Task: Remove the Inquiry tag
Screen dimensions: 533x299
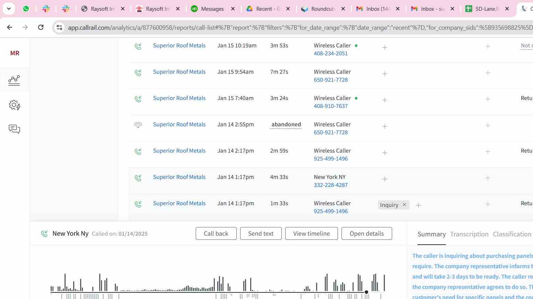Action: click(404, 205)
